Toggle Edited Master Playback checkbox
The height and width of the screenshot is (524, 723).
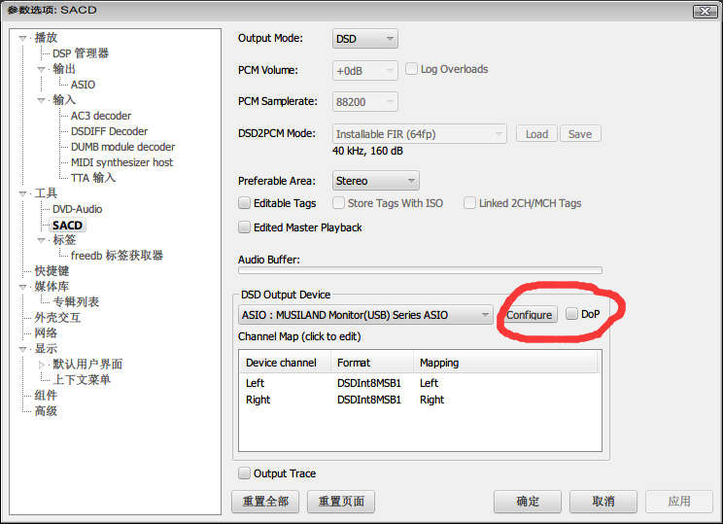coord(245,227)
